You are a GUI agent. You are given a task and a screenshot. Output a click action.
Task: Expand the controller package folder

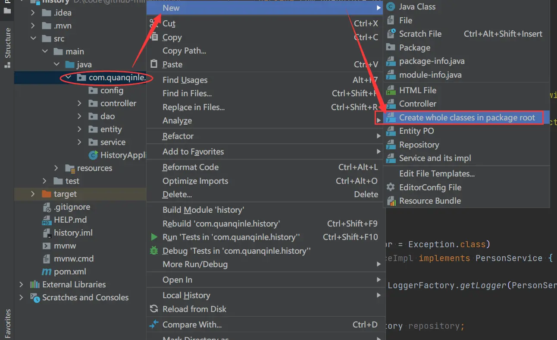tap(79, 104)
